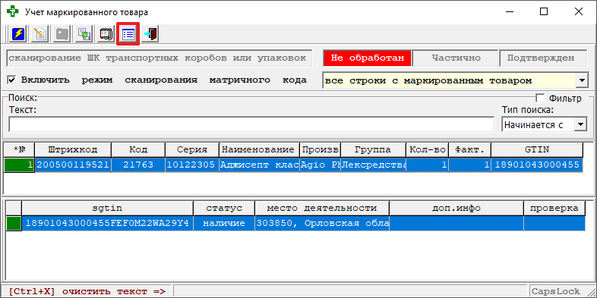Click the green cross application icon in title bar
597x298 pixels.
tap(13, 12)
